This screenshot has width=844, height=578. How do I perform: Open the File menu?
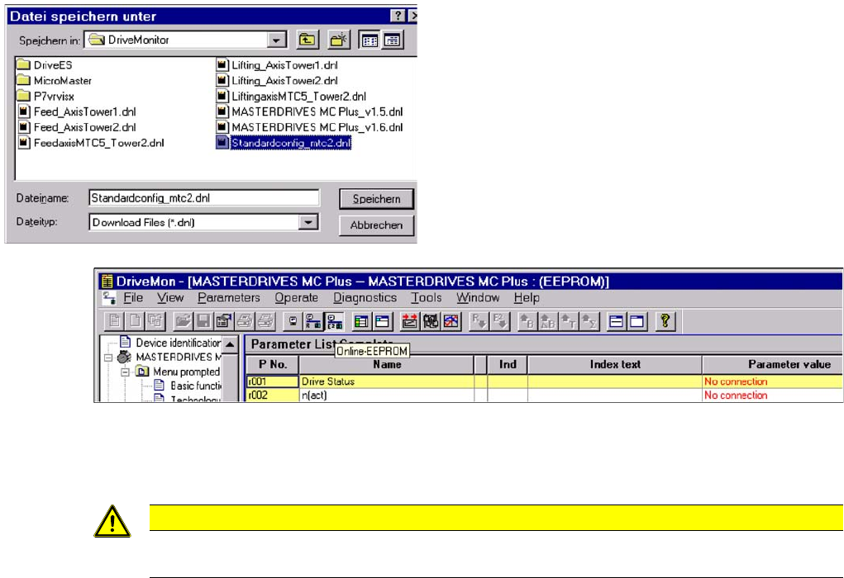(x=133, y=297)
